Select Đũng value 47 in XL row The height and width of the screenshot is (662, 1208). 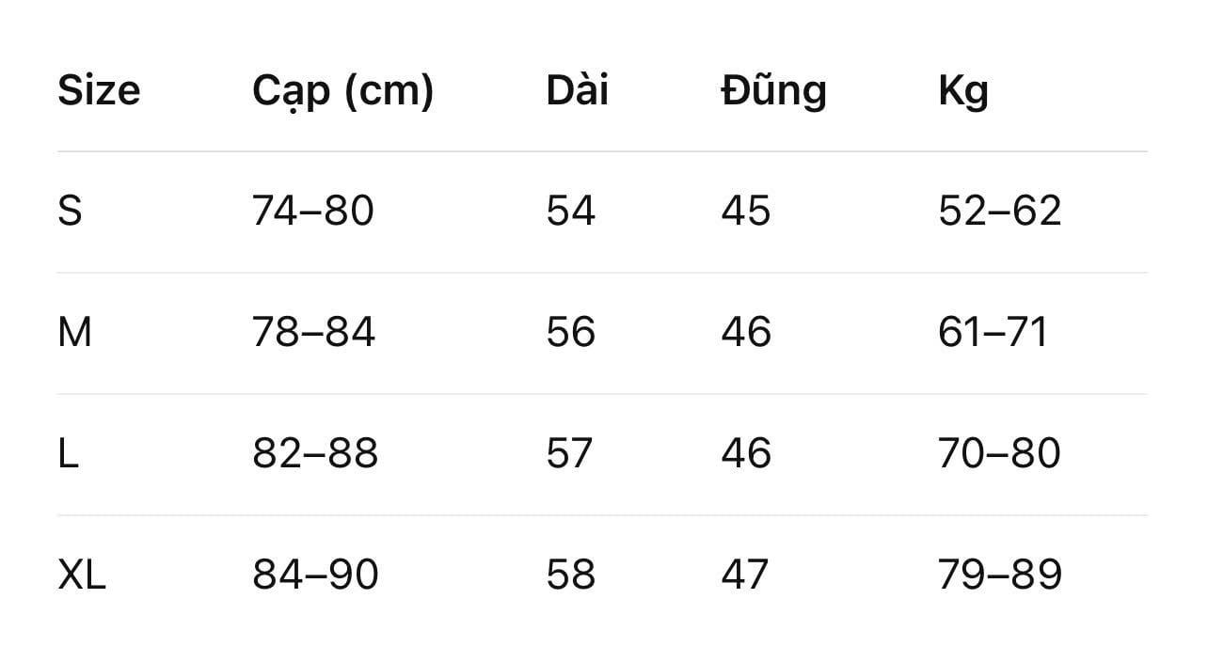(x=744, y=575)
